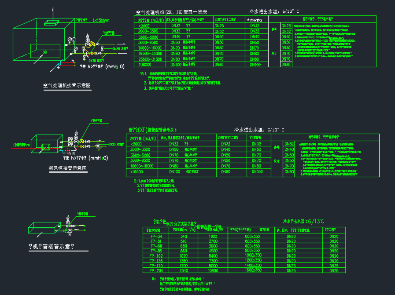
Task: Click the 10800 cooling capacity value
Action: [213, 271]
